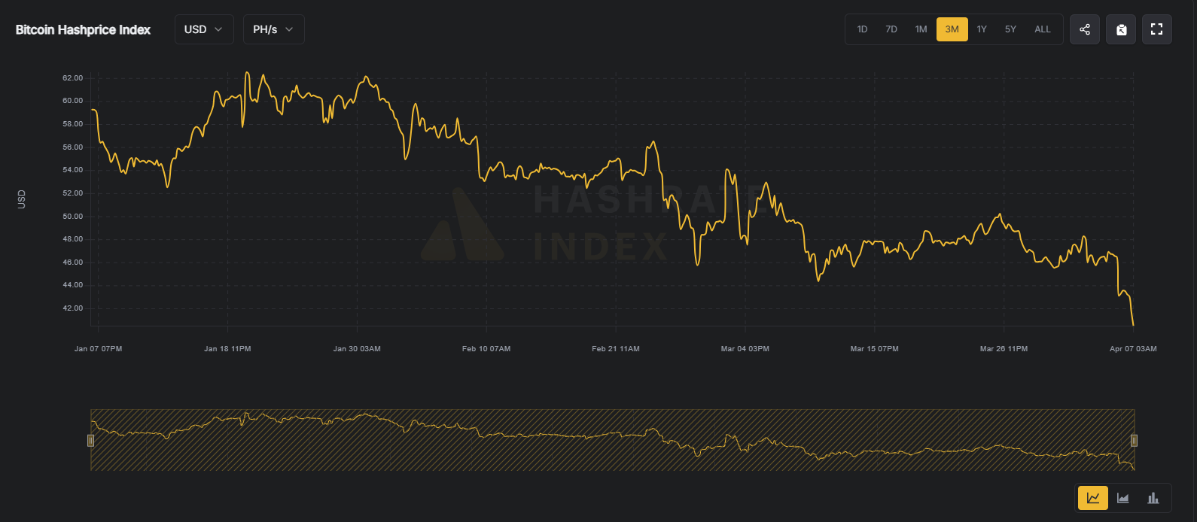This screenshot has width=1197, height=522.
Task: Click the Bitcoin Hashprice Index title
Action: [x=83, y=29]
